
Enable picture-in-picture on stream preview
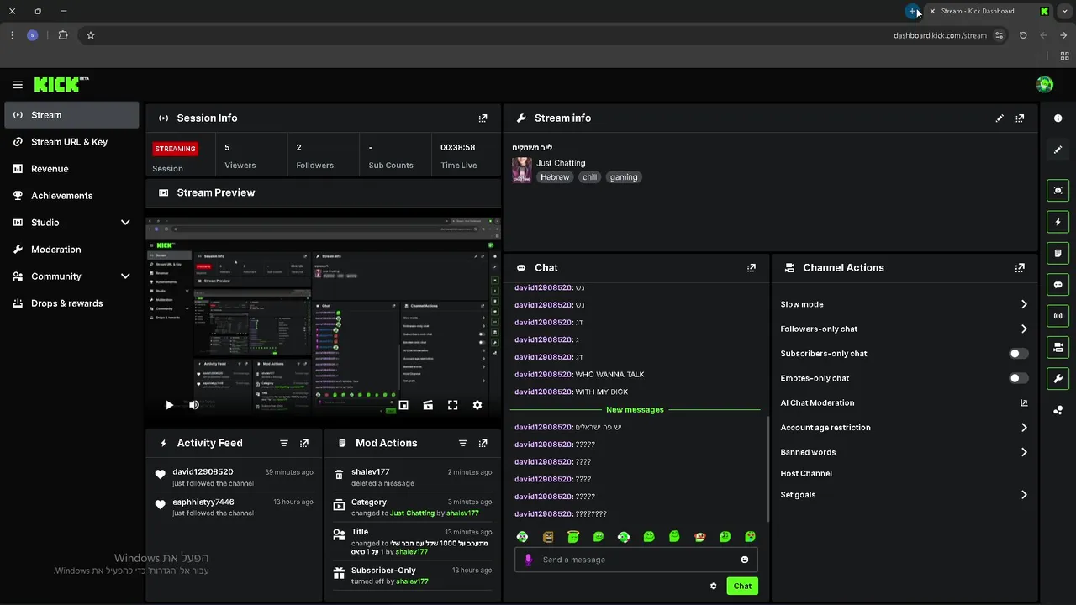(403, 405)
